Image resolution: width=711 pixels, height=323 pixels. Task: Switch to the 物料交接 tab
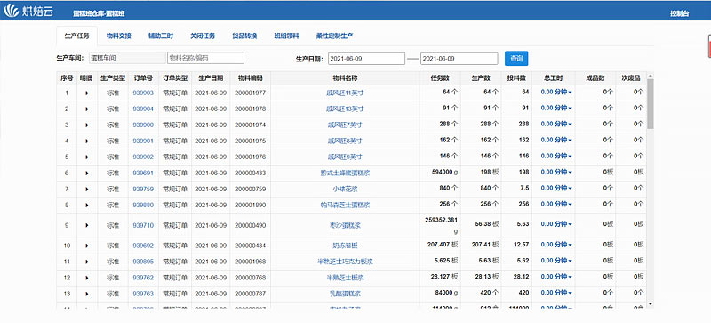coord(119,36)
